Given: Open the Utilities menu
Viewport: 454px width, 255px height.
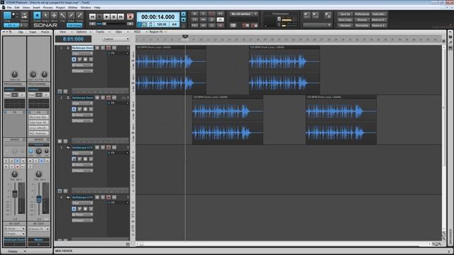Looking at the screenshot, I should point(72,8).
